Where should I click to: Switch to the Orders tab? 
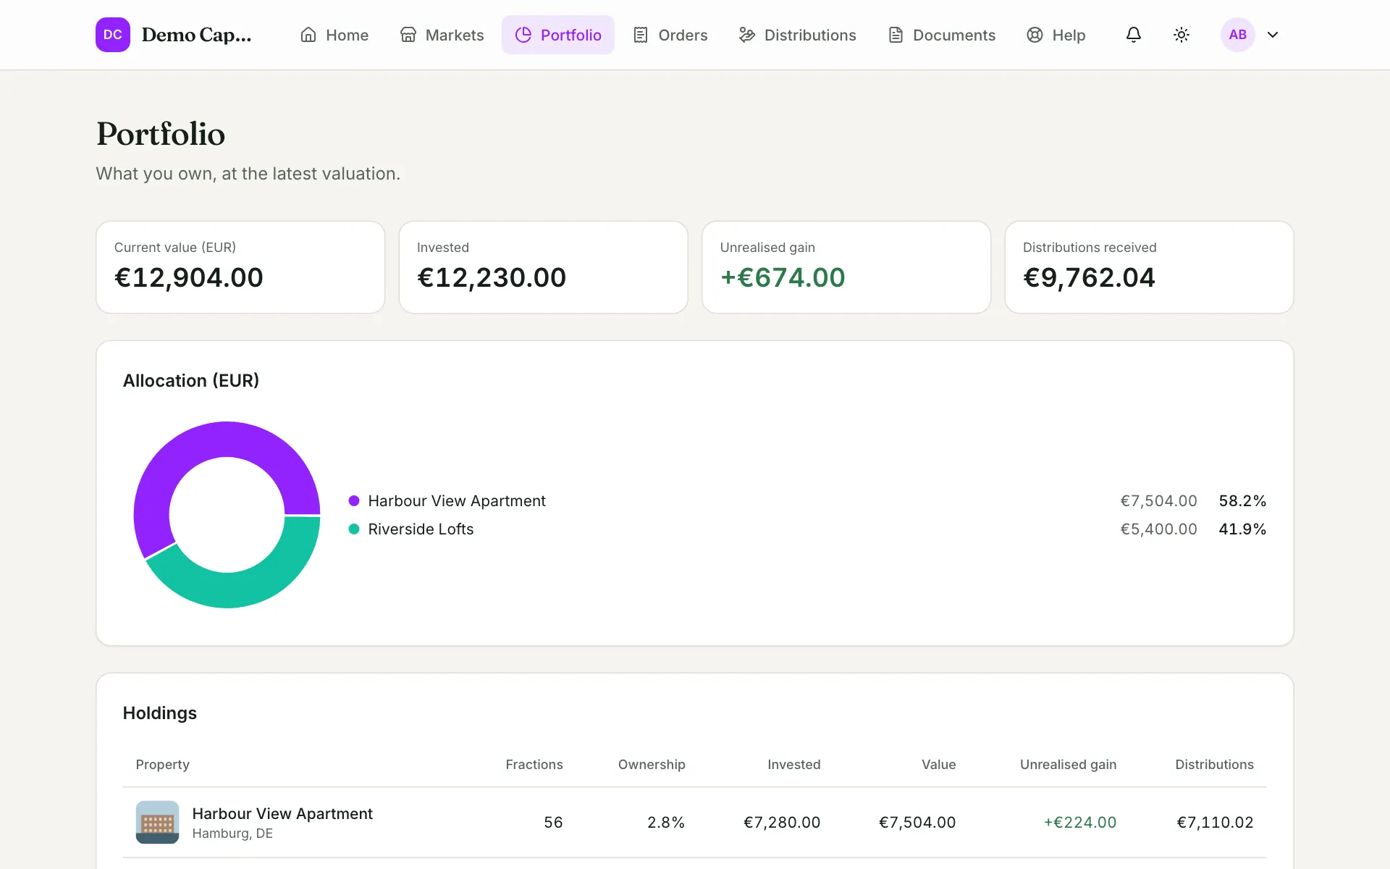coord(670,35)
